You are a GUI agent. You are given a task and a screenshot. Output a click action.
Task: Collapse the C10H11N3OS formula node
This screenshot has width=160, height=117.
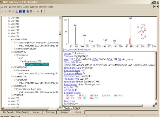tap(12, 40)
